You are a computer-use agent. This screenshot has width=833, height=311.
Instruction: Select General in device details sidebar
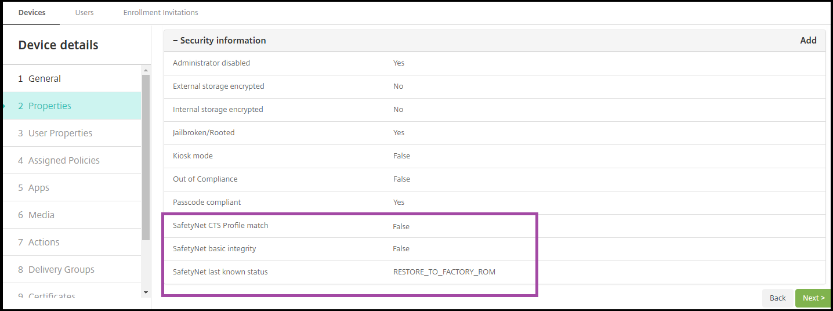click(45, 79)
